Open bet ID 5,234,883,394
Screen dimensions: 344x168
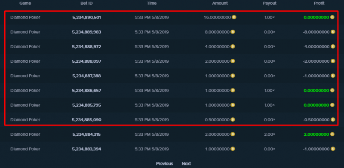tap(87, 149)
